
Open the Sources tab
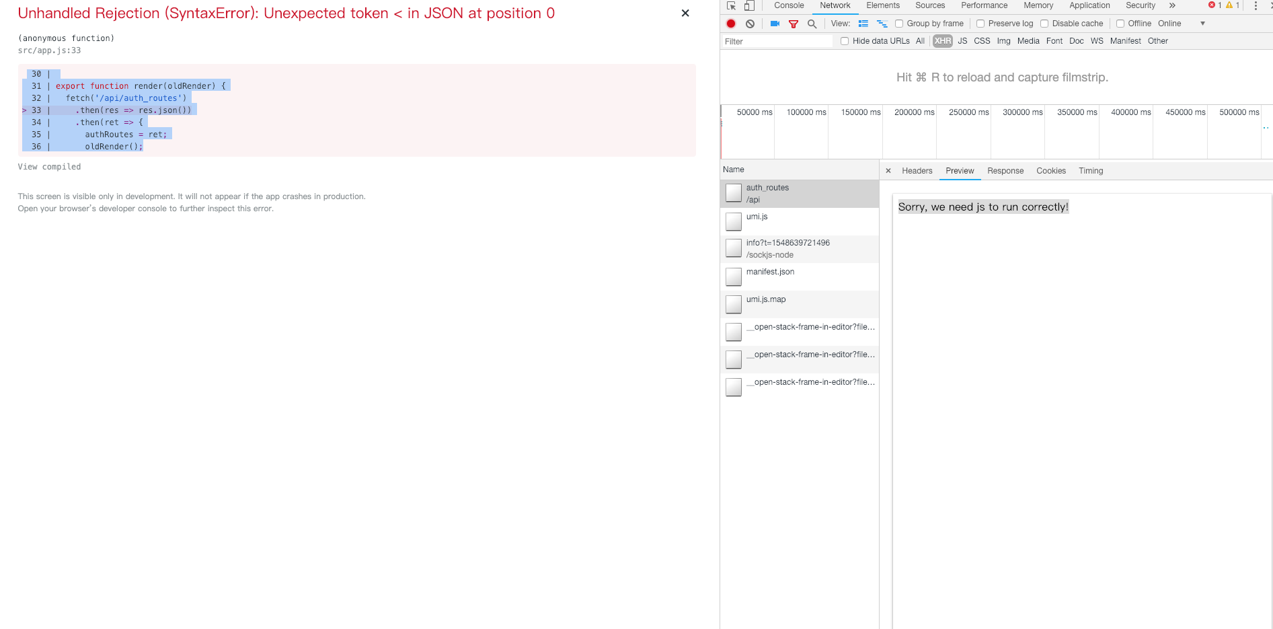[930, 5]
